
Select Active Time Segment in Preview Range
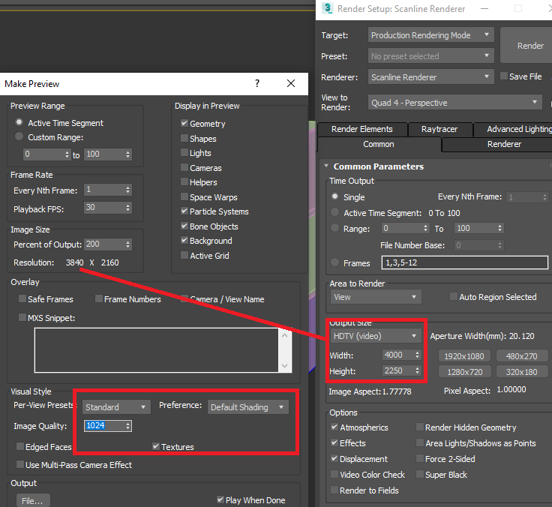[x=19, y=122]
